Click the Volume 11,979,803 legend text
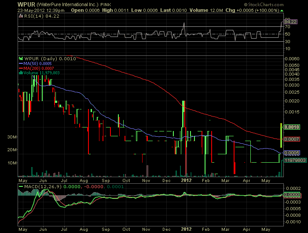The height and width of the screenshot is (233, 308). (41, 73)
